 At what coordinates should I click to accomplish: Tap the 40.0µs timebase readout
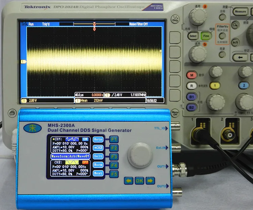point(79,95)
